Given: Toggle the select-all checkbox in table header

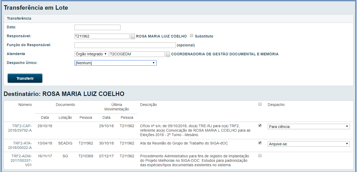Looking at the screenshot, I should [260, 104].
